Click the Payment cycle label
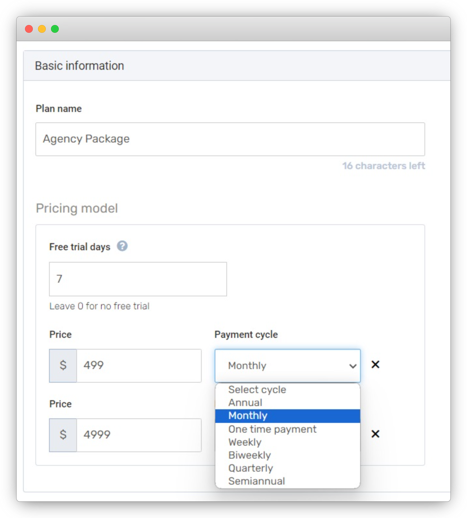 (246, 335)
